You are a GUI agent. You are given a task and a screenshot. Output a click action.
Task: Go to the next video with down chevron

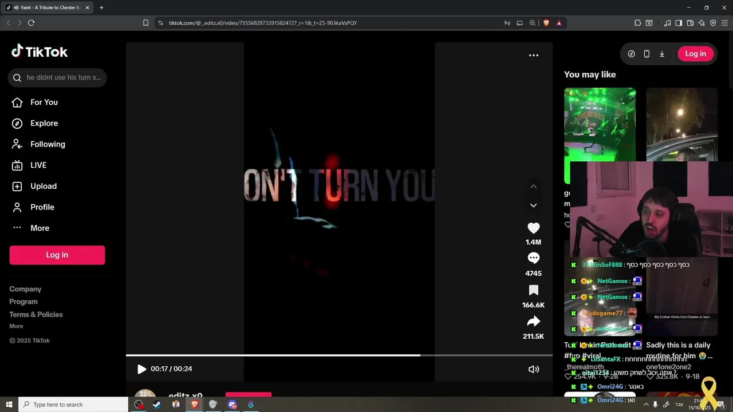pos(533,205)
